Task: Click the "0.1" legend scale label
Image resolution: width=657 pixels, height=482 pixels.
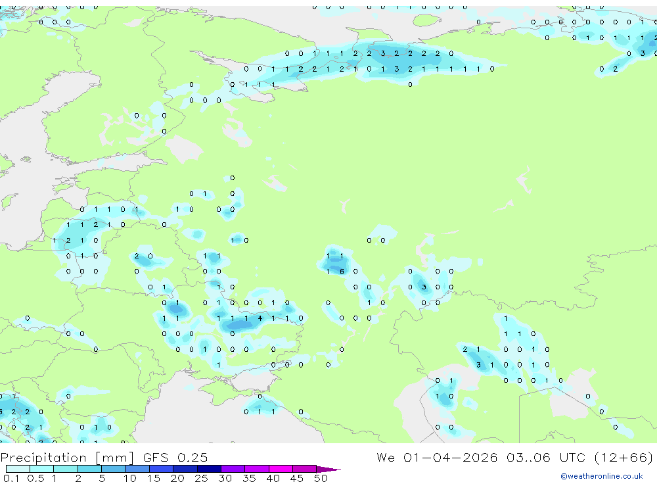Action: tap(11, 478)
